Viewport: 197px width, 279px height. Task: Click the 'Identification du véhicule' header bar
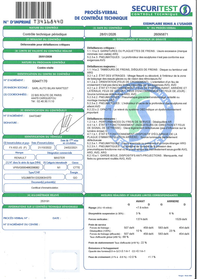(x=43, y=136)
